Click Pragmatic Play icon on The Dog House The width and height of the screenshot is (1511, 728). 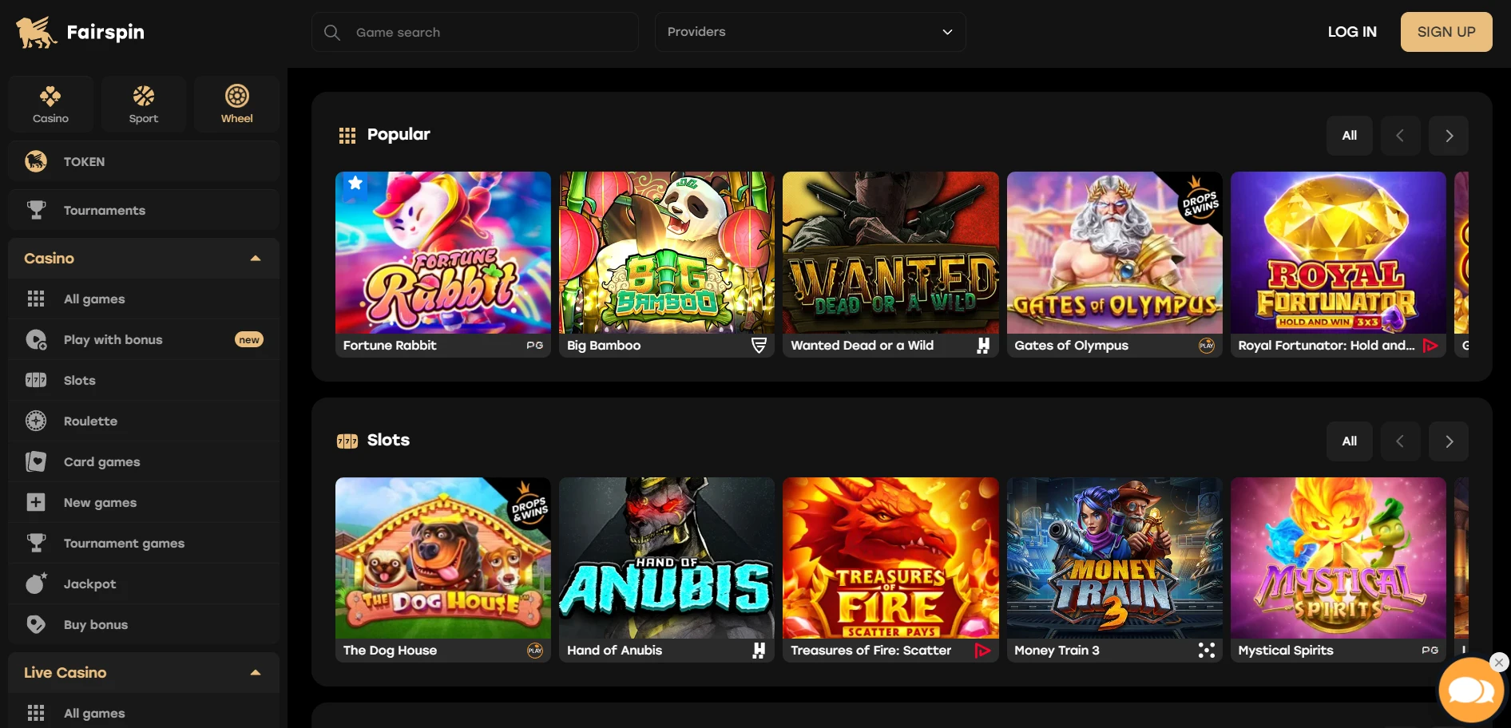[535, 651]
